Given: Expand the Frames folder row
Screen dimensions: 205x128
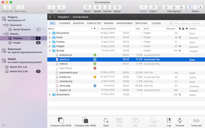Looking at the screenshot, I should tap(50, 42).
